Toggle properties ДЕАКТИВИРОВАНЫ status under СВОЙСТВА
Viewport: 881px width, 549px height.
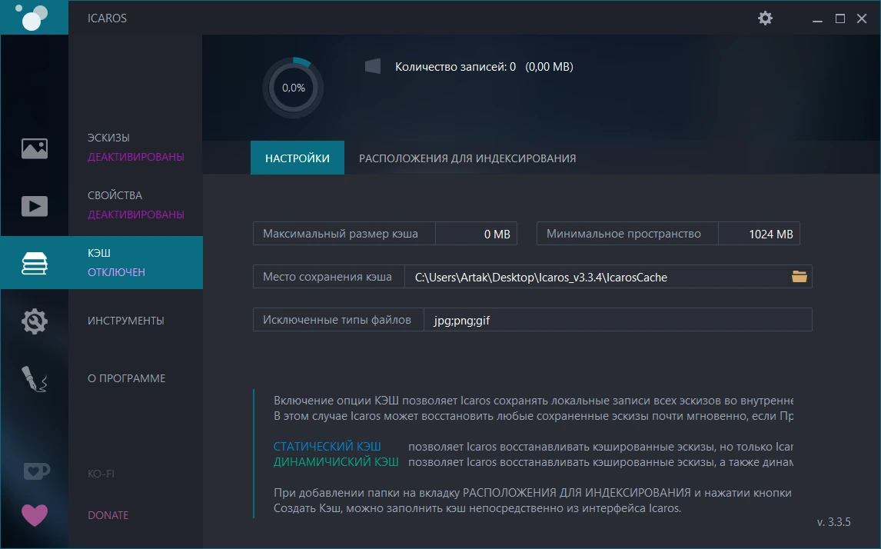click(136, 215)
